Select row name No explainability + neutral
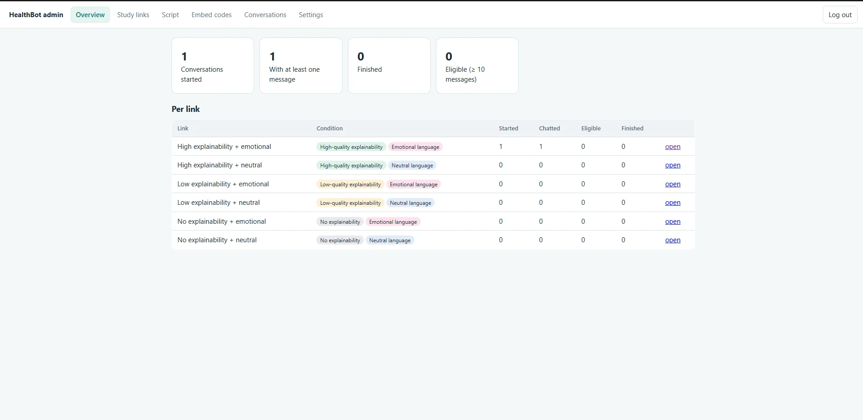The width and height of the screenshot is (863, 420). point(217,240)
